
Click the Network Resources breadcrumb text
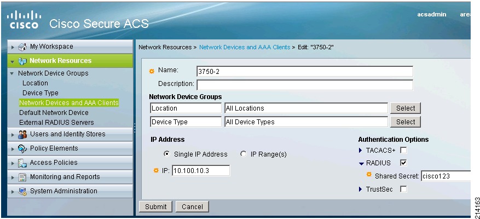pos(165,47)
